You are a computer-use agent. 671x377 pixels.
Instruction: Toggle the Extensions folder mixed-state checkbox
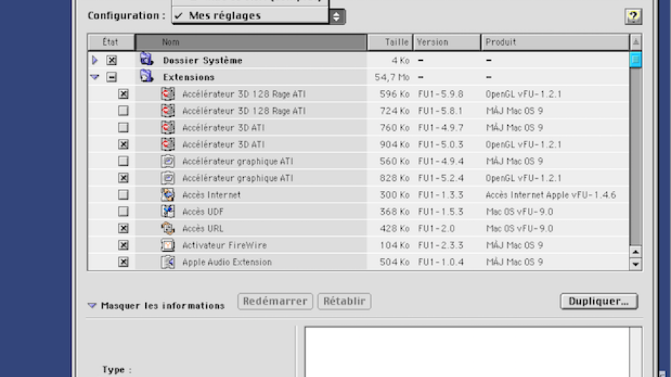click(112, 77)
